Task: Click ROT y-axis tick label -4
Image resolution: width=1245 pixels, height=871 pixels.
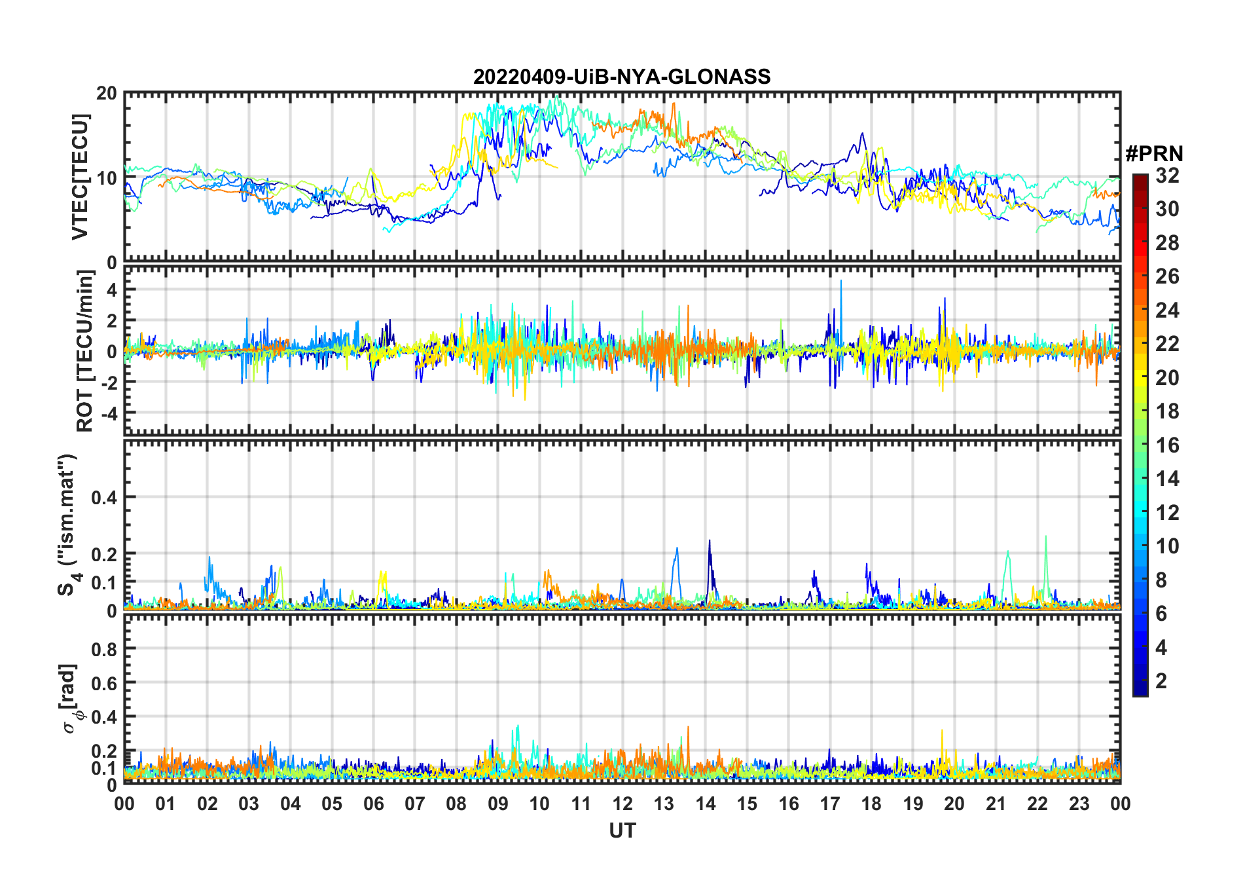Action: point(110,413)
